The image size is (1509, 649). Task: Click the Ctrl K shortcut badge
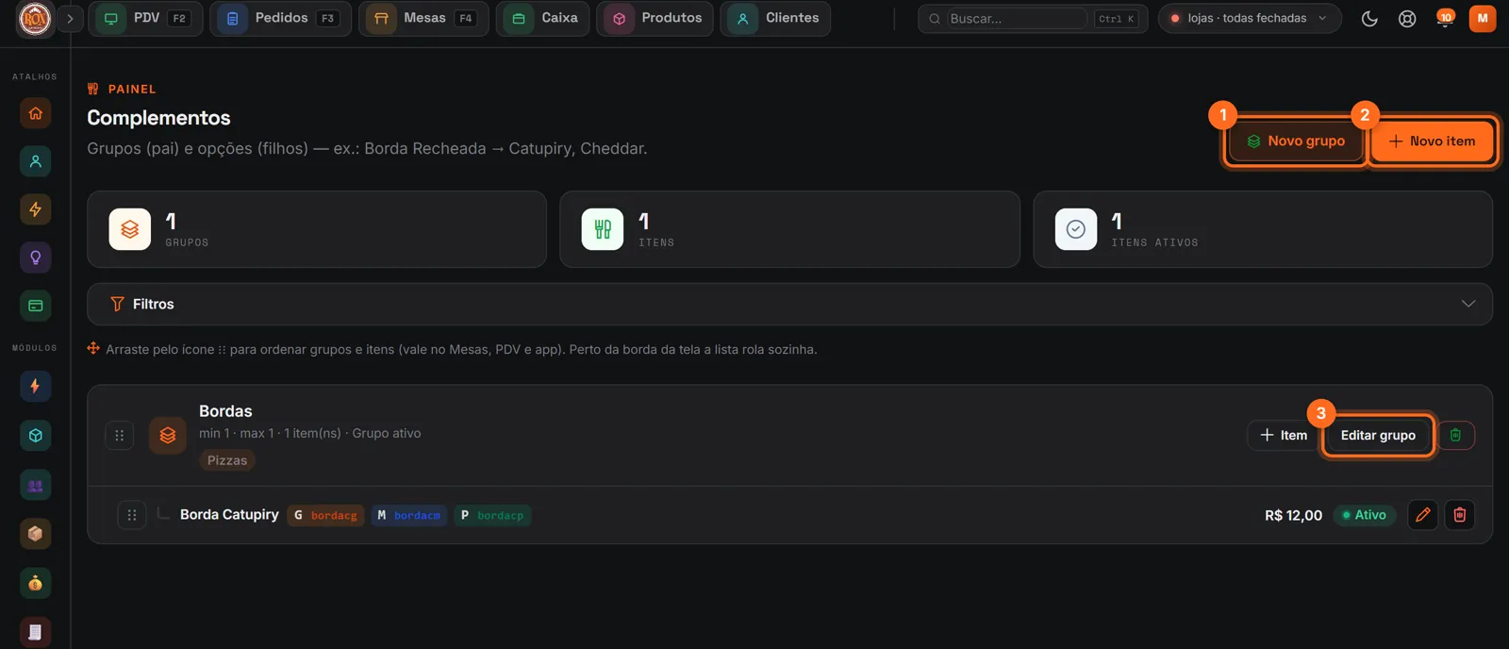click(x=1117, y=18)
